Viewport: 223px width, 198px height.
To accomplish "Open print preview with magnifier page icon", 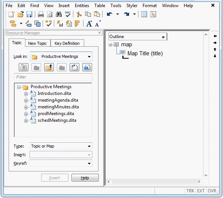I will click(x=50, y=14).
